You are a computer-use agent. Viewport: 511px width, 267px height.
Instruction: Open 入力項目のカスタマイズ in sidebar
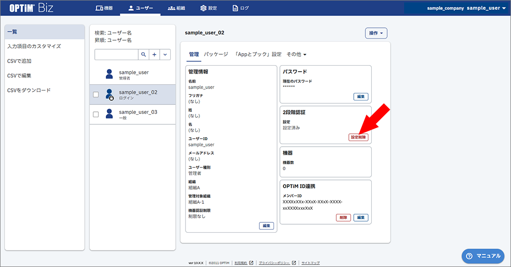pyautogui.click(x=34, y=46)
